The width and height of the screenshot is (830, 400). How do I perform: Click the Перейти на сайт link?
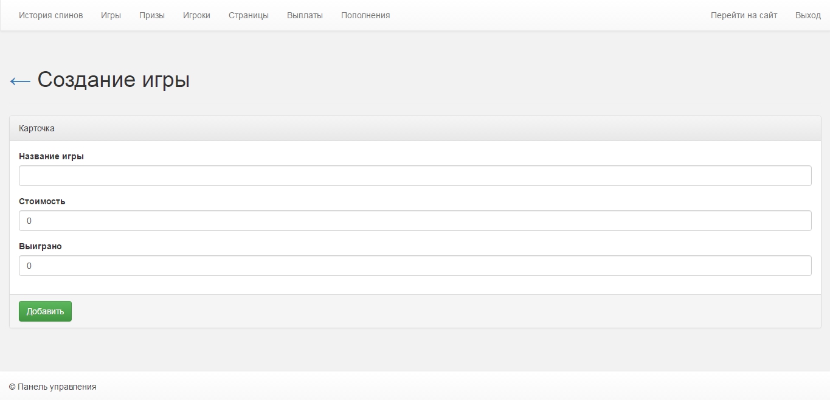(x=744, y=15)
